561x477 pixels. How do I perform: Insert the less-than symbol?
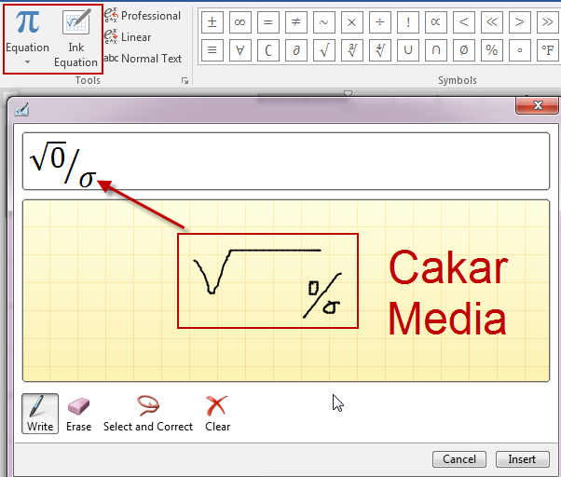click(464, 22)
